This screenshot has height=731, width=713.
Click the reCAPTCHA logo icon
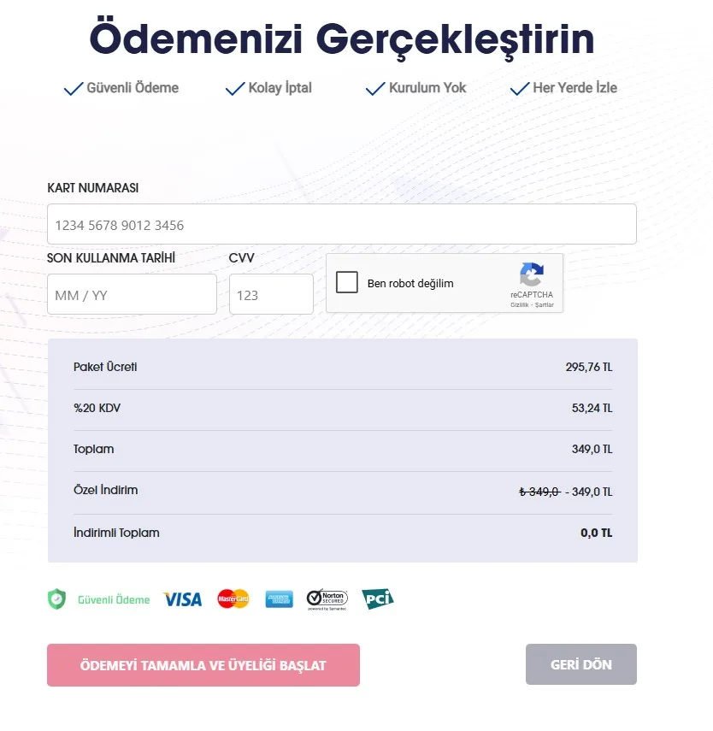(x=531, y=274)
